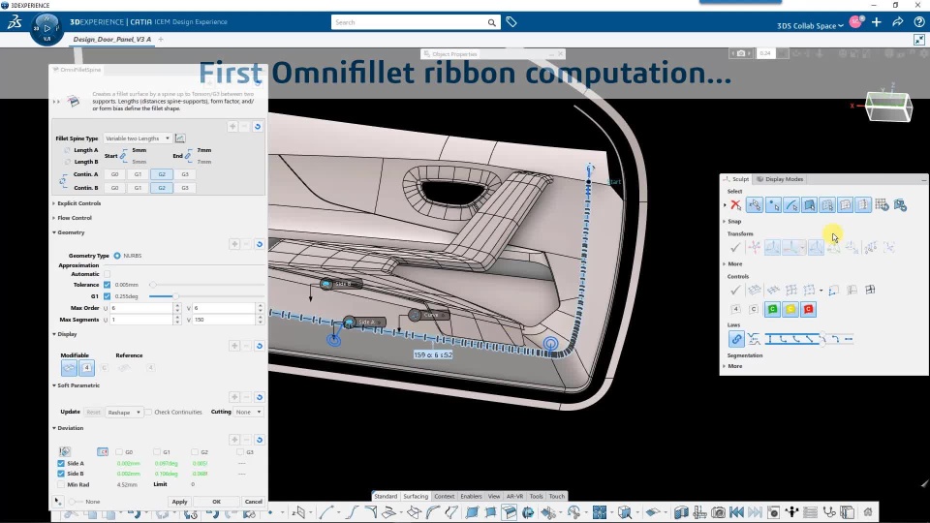Screen dimensions: 930x523
Task: Reset the Deviation section with refresh icon
Action: pyautogui.click(x=260, y=440)
